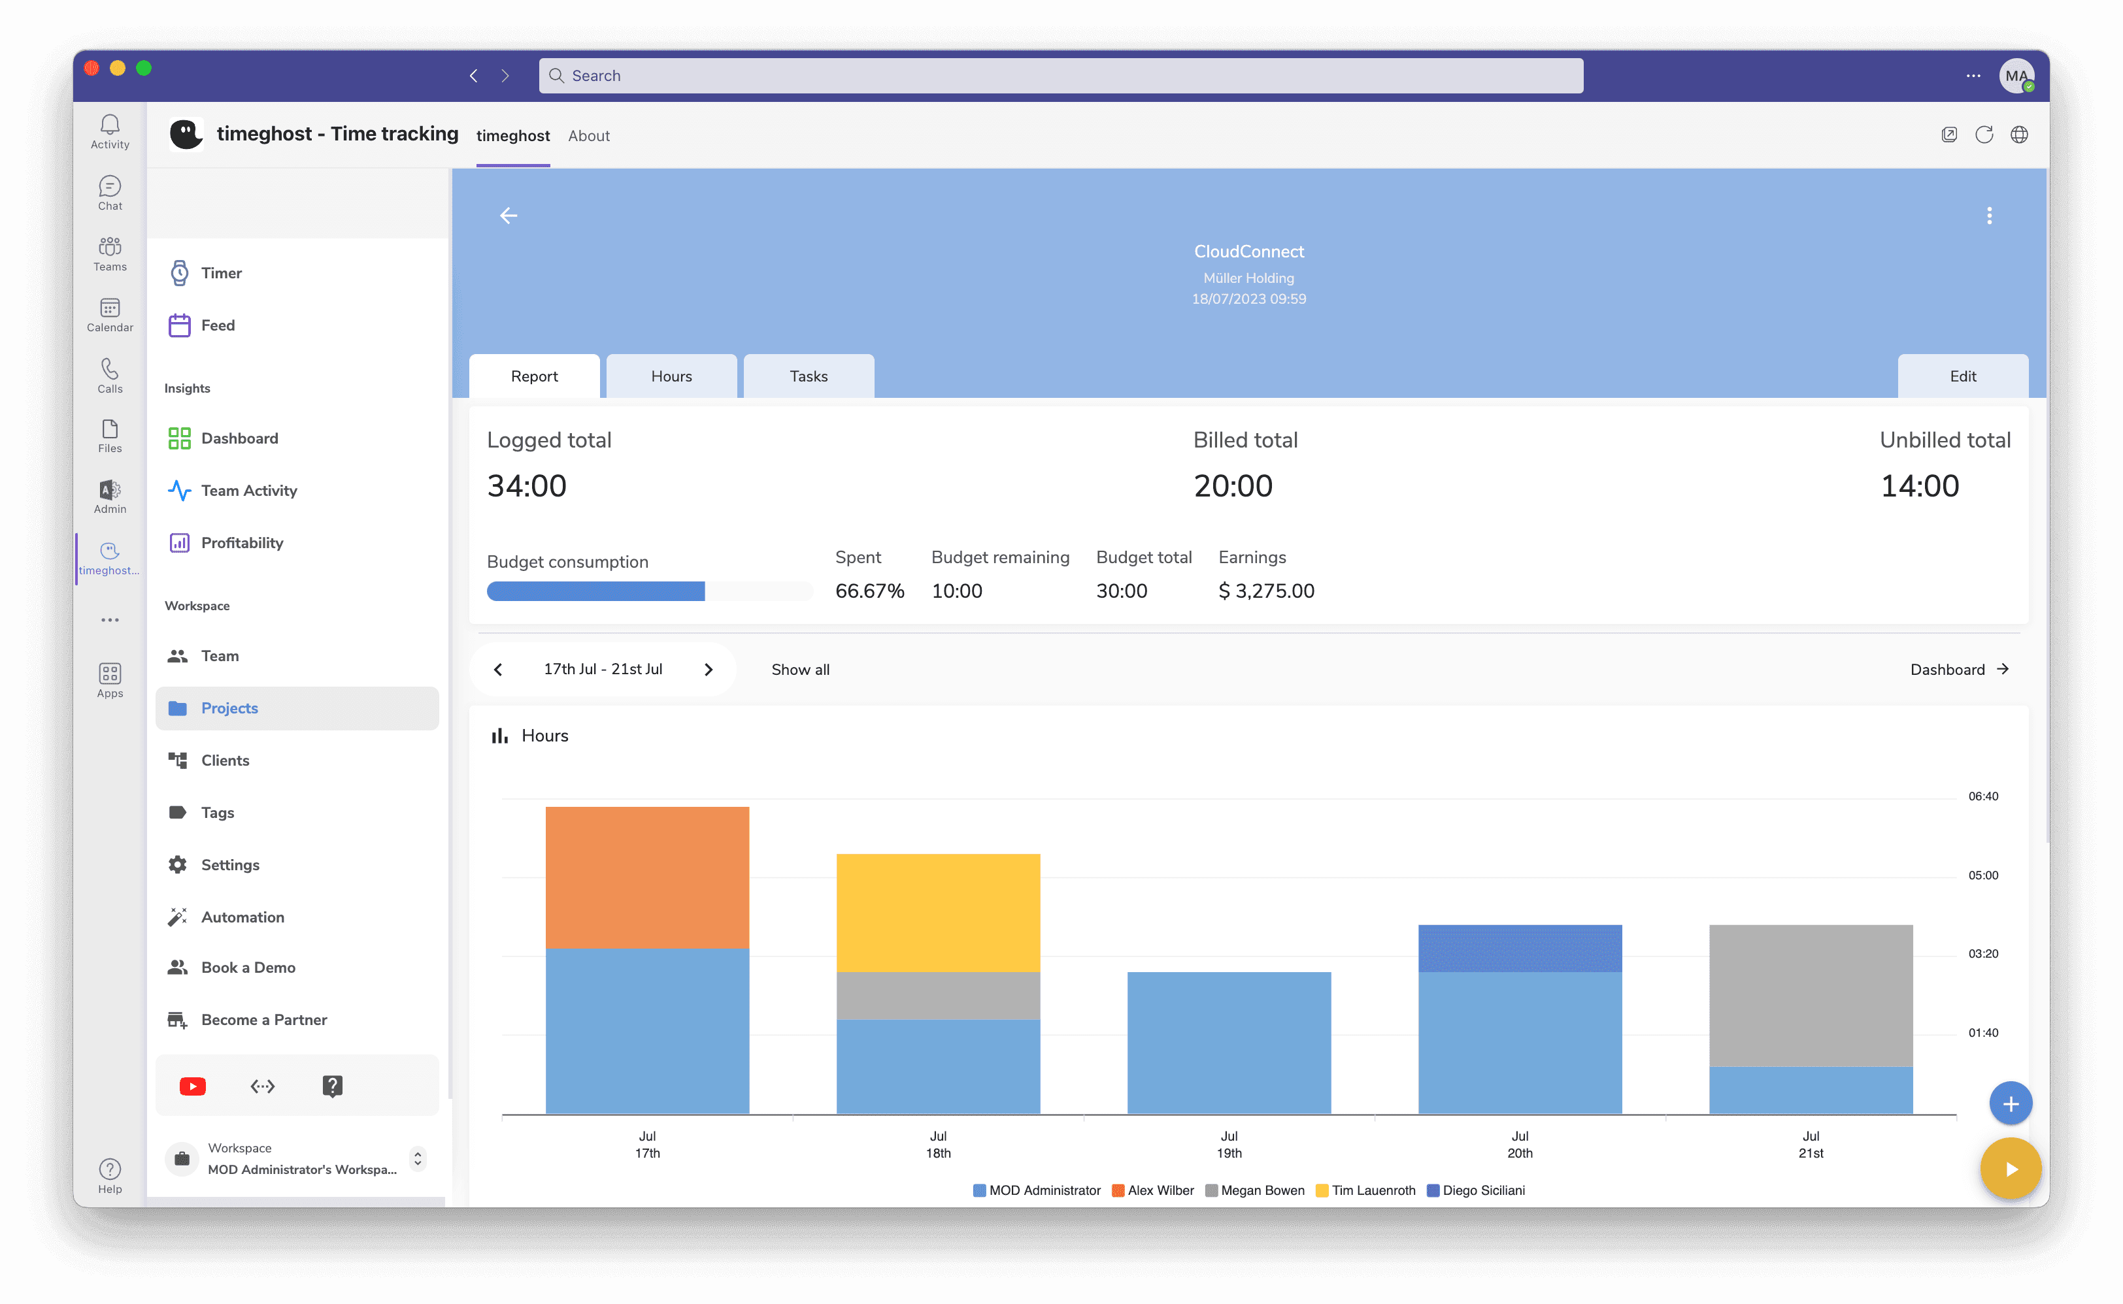2123x1304 pixels.
Task: Switch to the Hours tab
Action: 671,376
